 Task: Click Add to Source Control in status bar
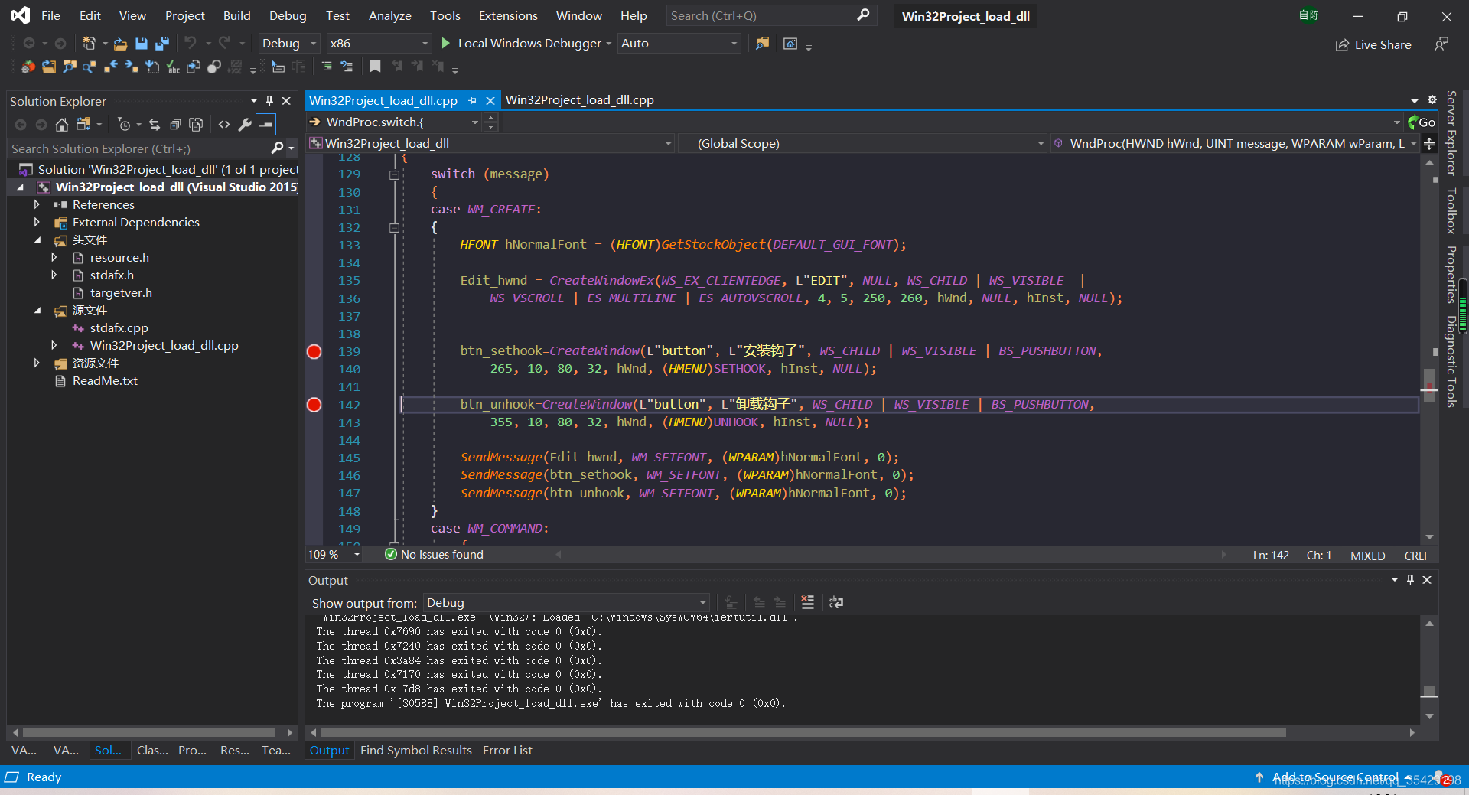(1334, 777)
